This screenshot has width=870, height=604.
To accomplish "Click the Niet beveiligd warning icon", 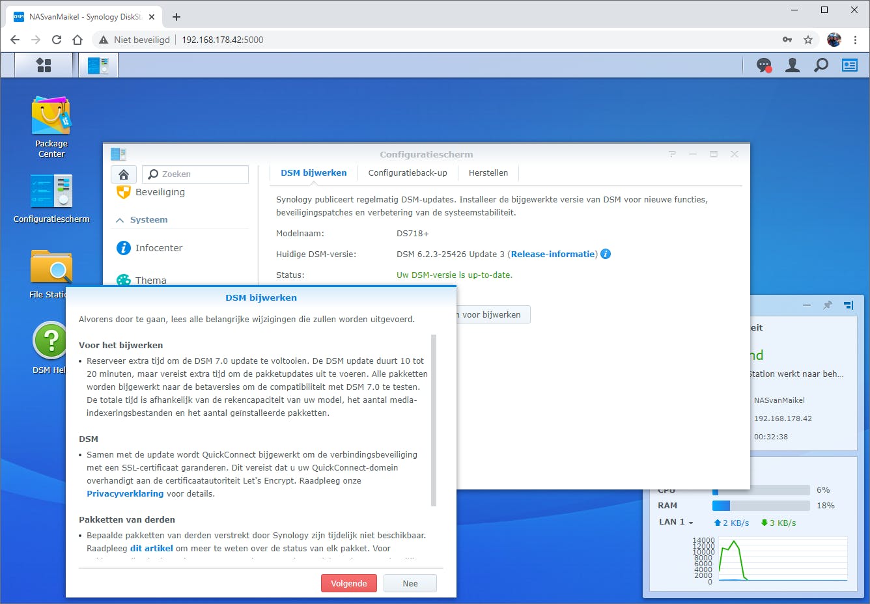I will (x=104, y=40).
